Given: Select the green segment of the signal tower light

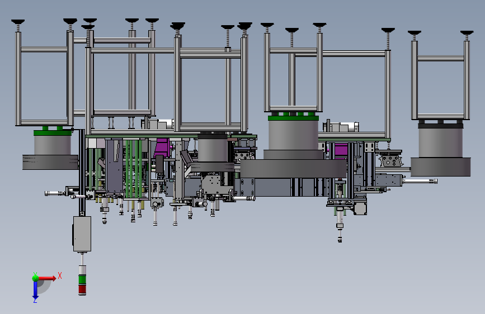Looking at the screenshot, I should coord(82,280).
